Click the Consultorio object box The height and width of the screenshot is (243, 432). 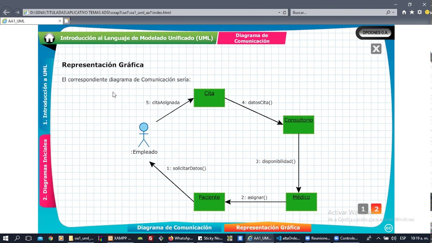point(299,125)
